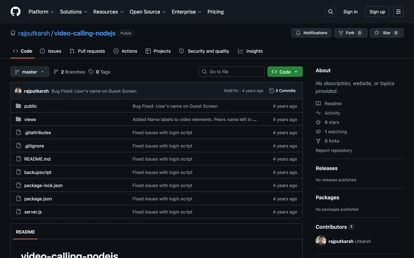The width and height of the screenshot is (414, 258).
Task: Open the video-calling-nodejs repository link
Action: tap(85, 33)
